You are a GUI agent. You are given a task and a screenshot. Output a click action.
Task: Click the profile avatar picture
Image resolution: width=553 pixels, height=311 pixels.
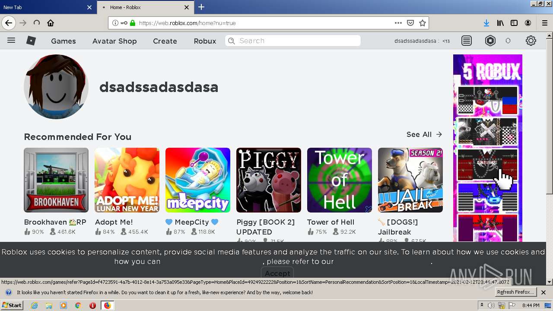point(56,87)
